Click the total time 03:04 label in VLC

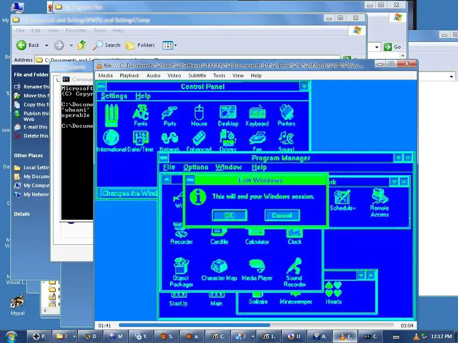tap(407, 326)
